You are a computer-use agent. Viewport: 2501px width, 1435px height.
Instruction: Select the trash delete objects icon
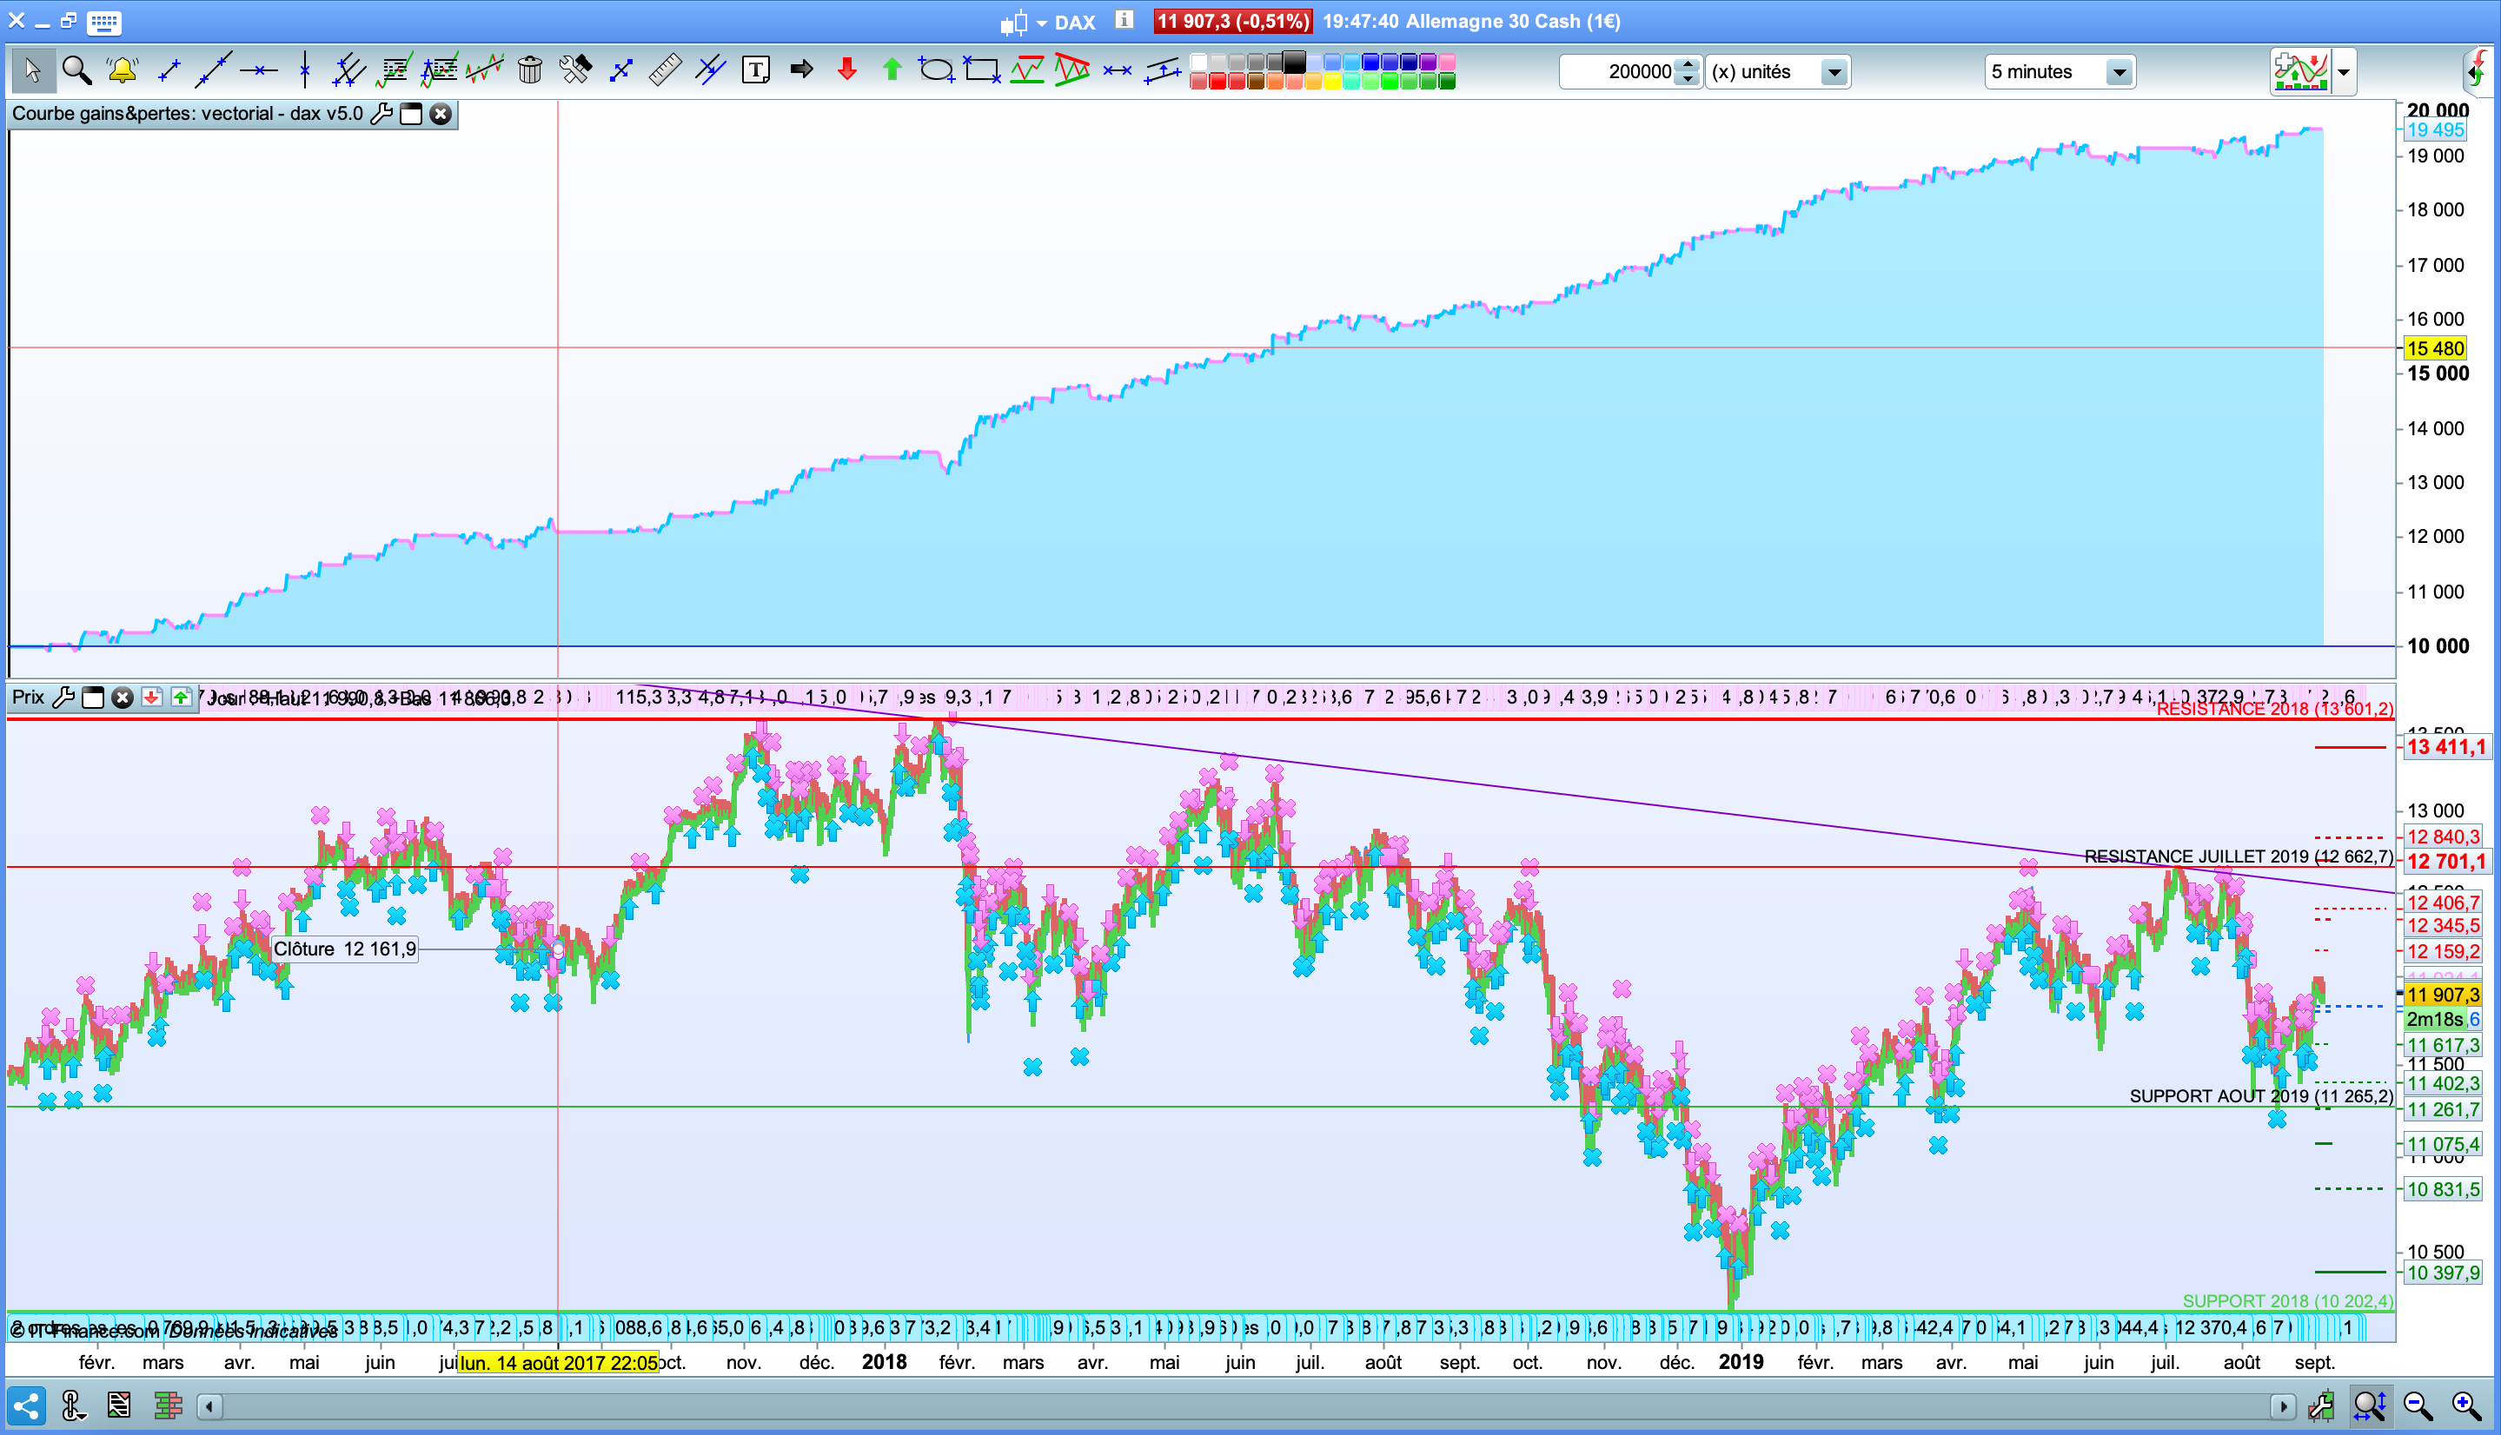click(529, 70)
